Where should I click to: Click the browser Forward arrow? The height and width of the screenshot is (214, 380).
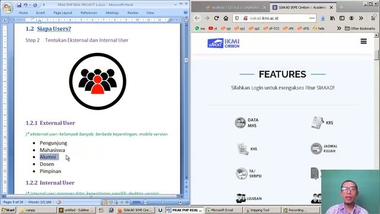(207, 18)
